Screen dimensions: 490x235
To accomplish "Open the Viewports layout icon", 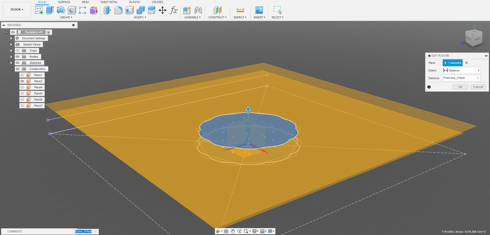I will tap(270, 231).
